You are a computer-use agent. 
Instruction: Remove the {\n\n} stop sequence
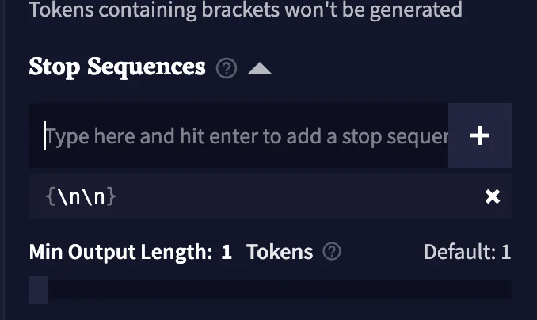click(x=493, y=196)
